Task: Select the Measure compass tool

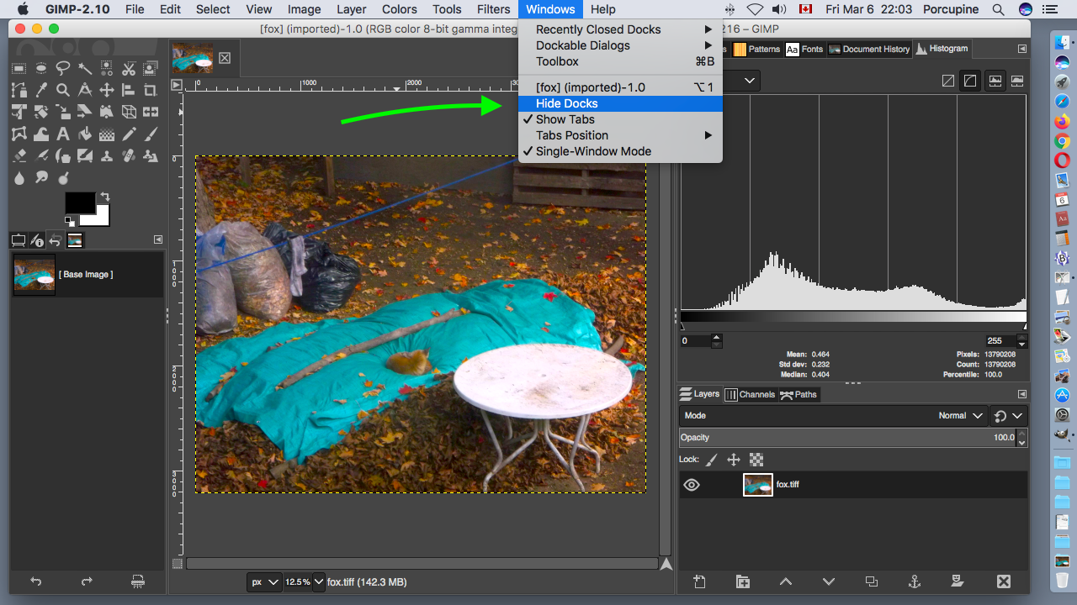Action: point(85,90)
